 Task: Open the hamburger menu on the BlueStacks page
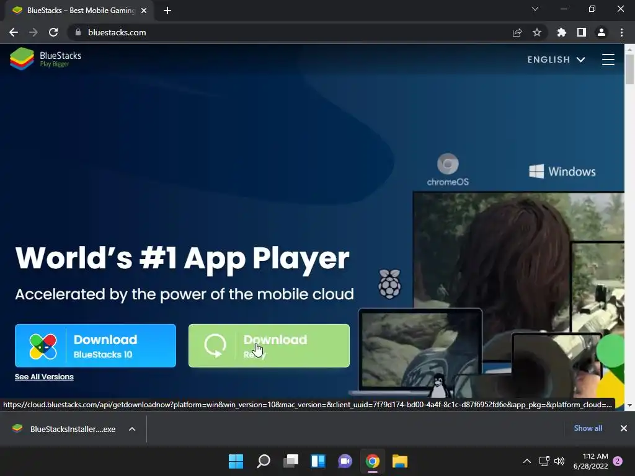[x=608, y=59]
